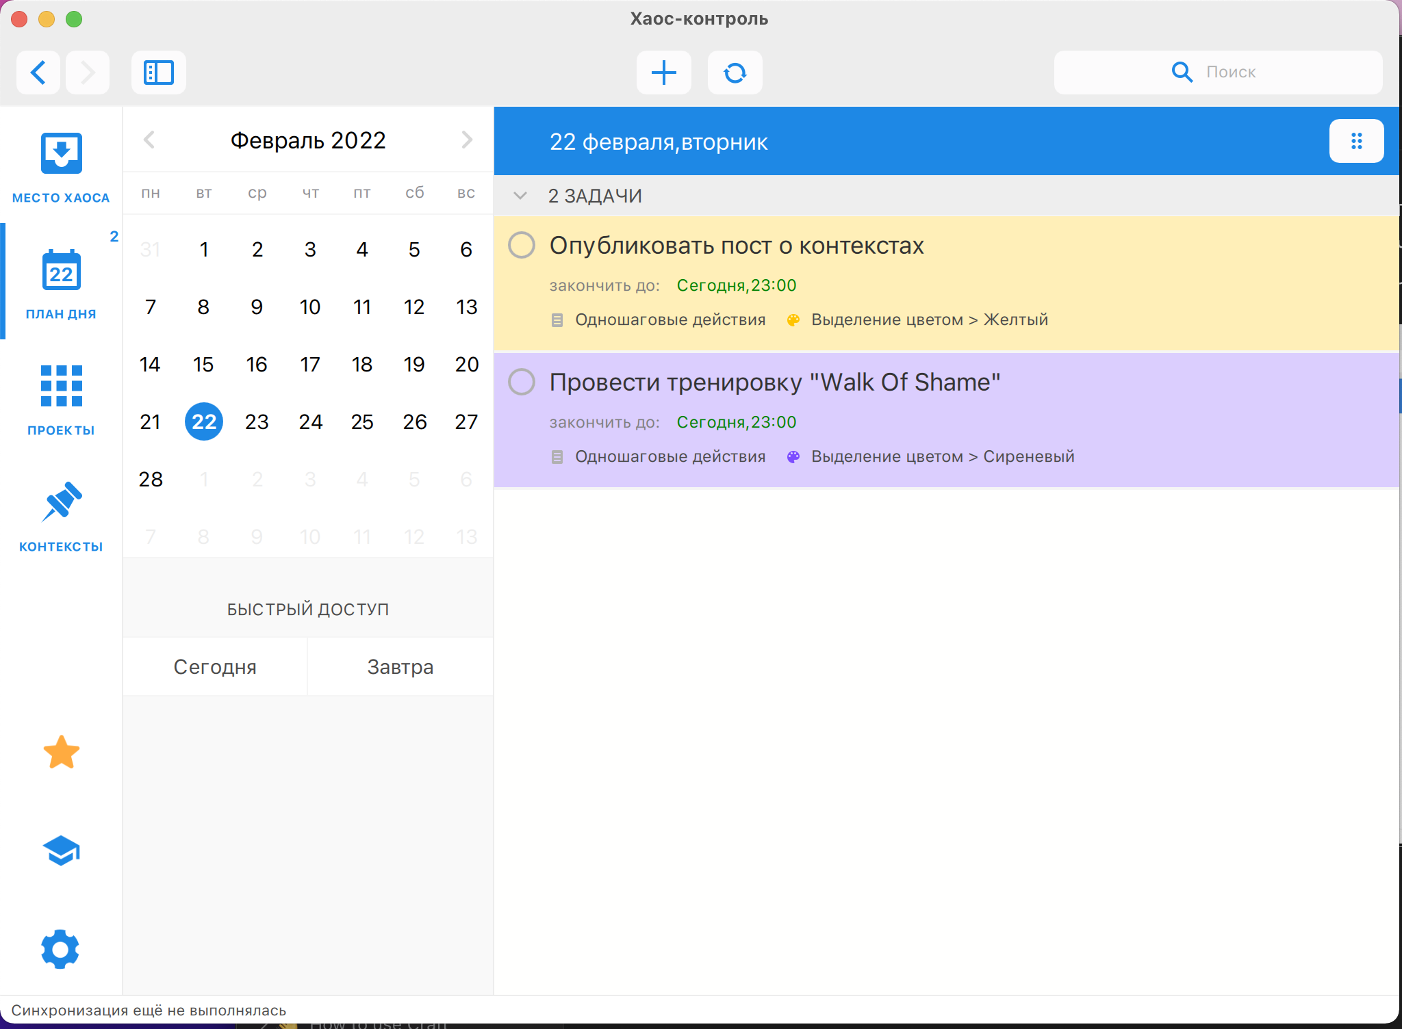1402x1029 pixels.
Task: Select the План дня tab
Action: coord(61,282)
